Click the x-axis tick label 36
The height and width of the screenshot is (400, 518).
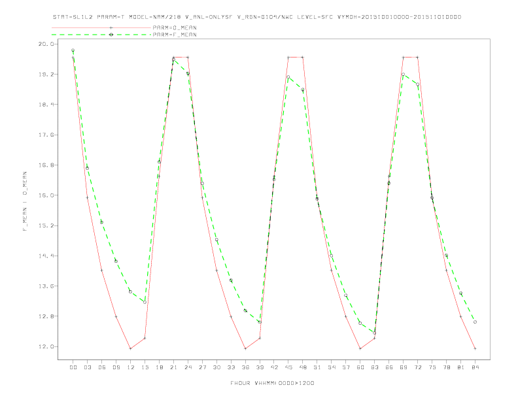point(245,367)
